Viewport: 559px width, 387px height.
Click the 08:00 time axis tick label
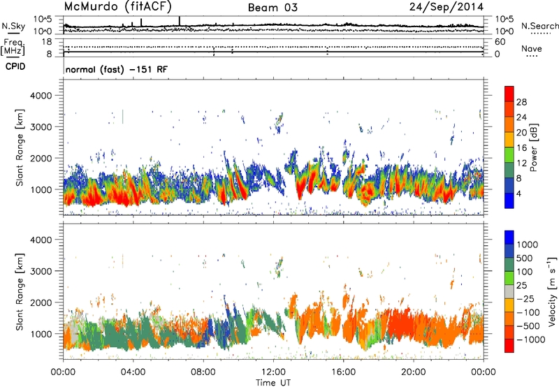[203, 372]
